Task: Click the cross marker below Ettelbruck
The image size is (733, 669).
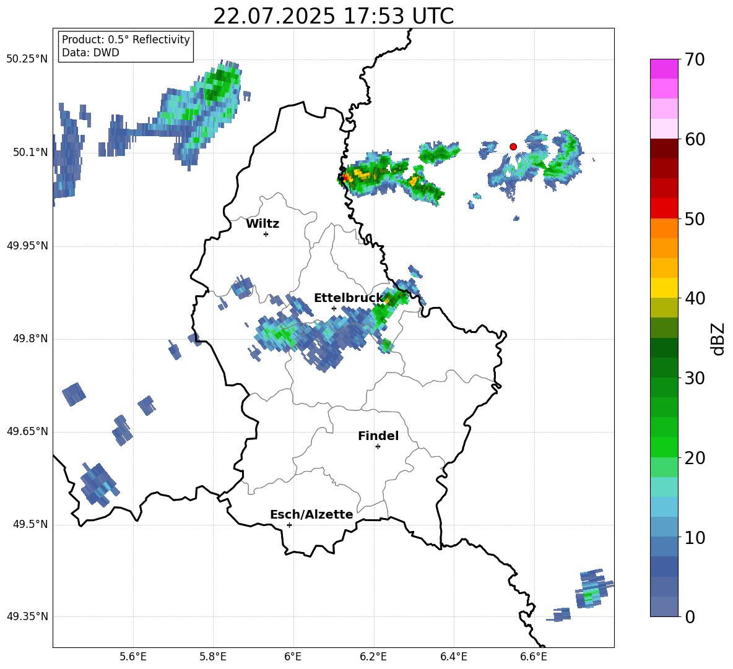Action: pos(334,308)
